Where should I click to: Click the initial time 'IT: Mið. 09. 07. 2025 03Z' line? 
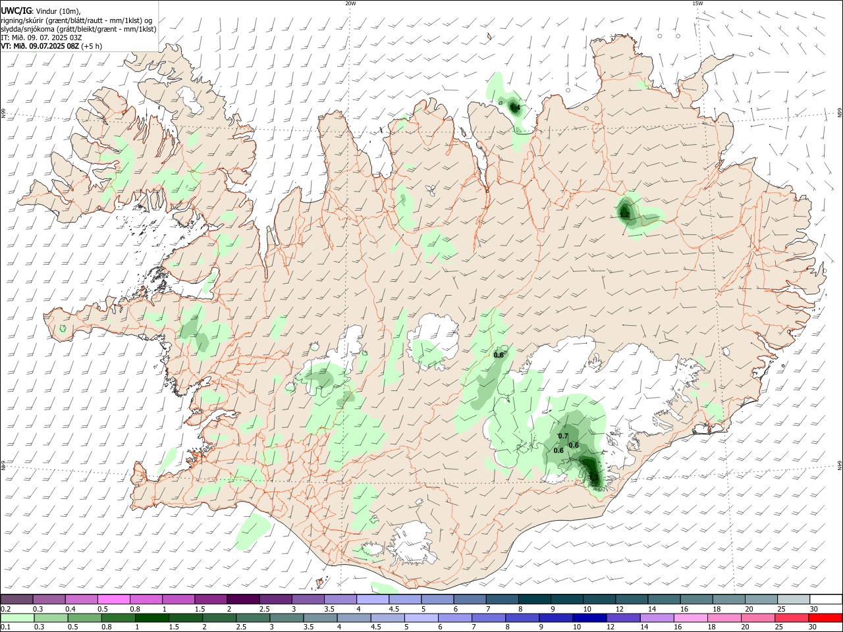click(41, 38)
